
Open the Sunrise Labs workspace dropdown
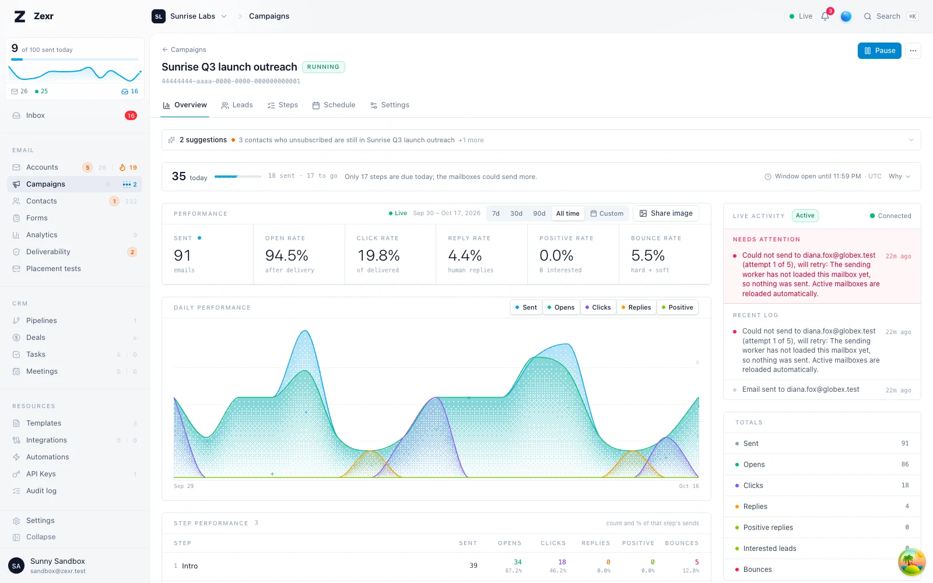190,16
